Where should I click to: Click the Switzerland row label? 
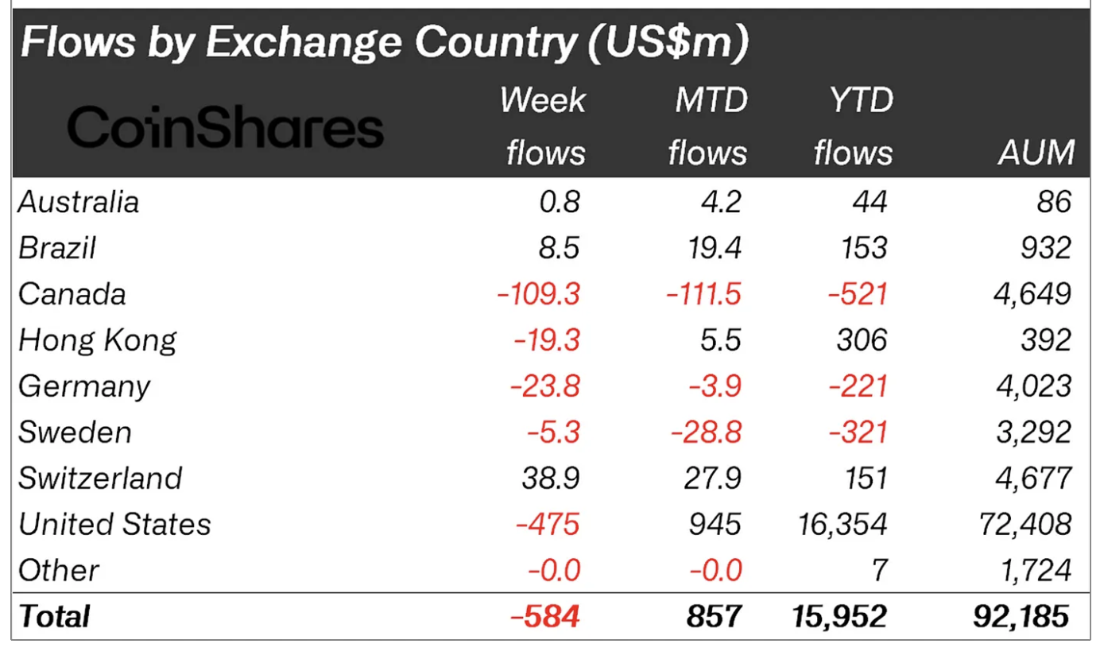point(100,479)
